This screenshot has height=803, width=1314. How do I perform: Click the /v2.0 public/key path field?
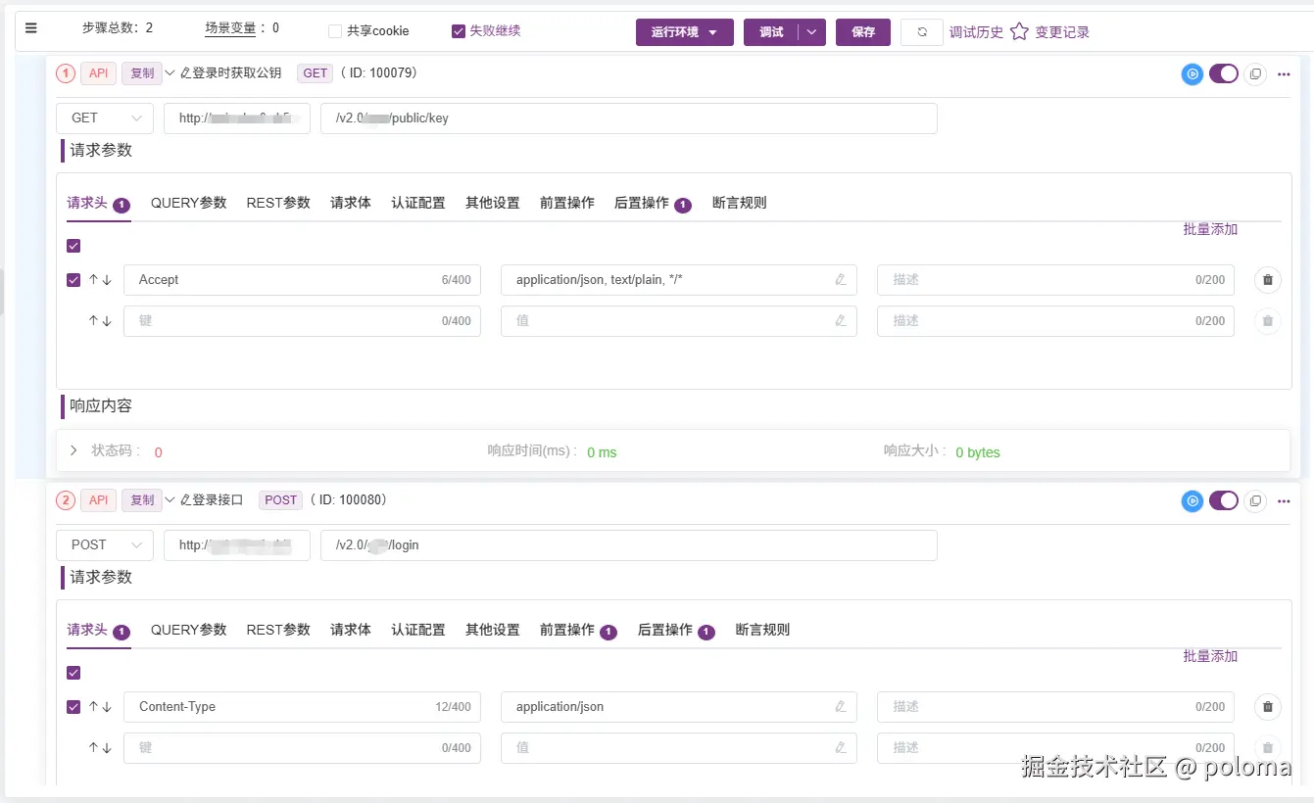629,118
